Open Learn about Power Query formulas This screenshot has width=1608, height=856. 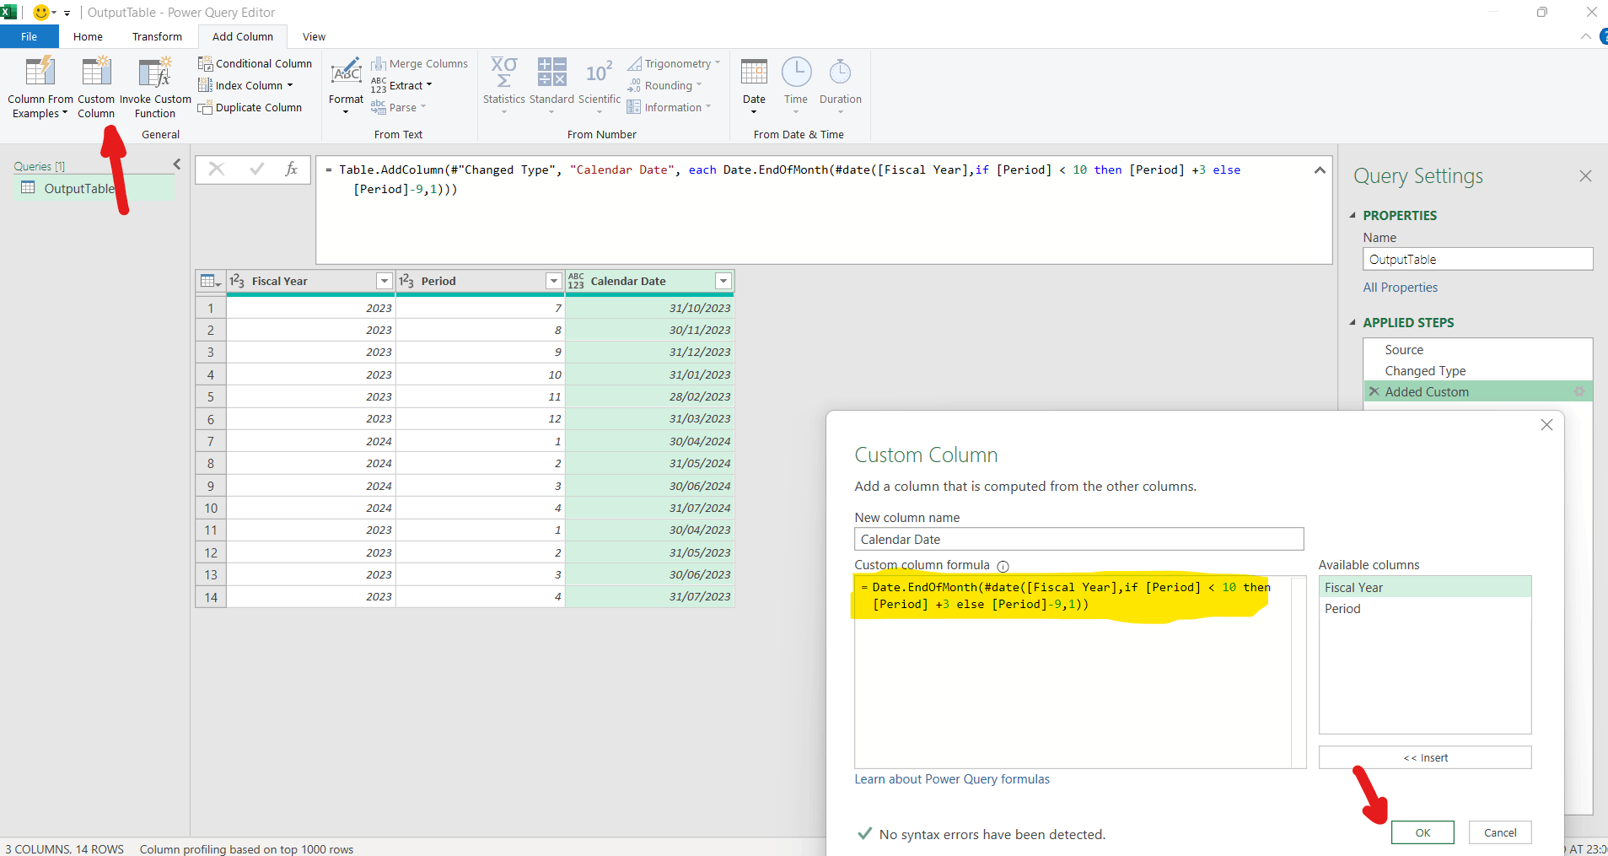pyautogui.click(x=951, y=778)
